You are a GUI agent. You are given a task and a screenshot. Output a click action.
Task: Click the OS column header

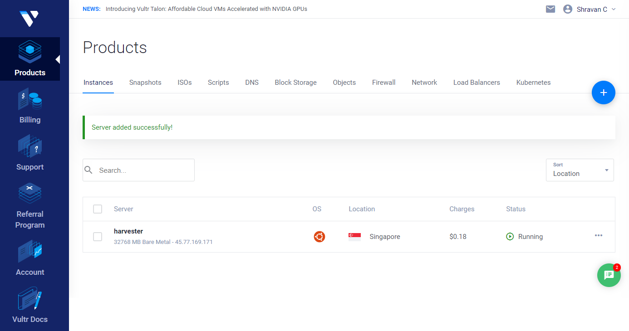click(317, 209)
